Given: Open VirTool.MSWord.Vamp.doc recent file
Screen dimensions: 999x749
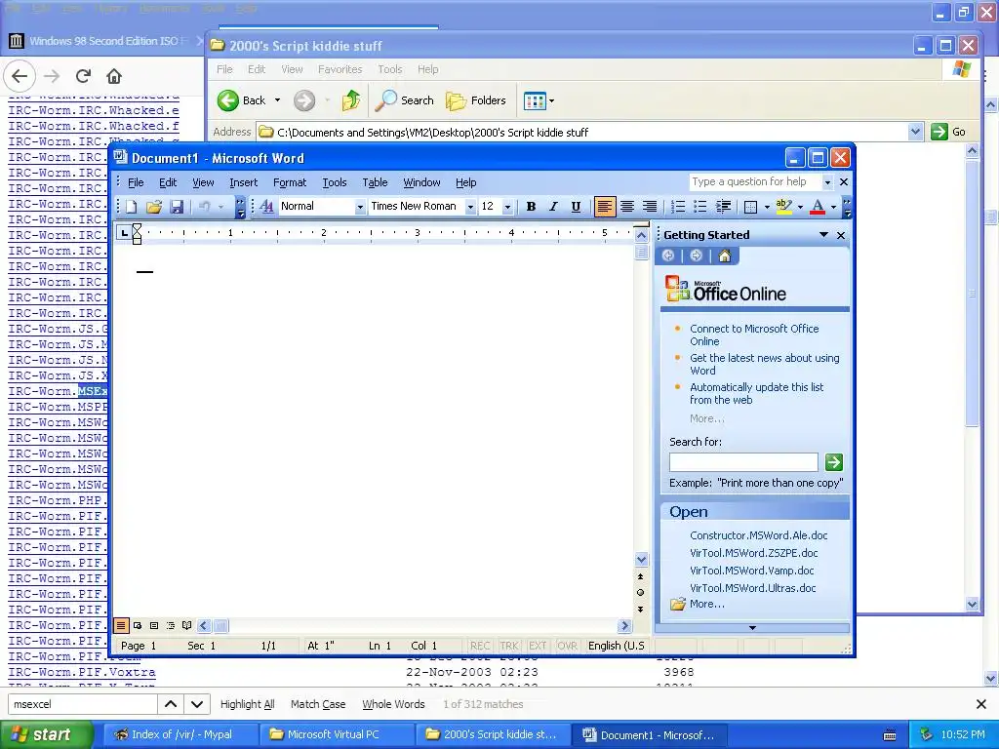Looking at the screenshot, I should tap(752, 571).
